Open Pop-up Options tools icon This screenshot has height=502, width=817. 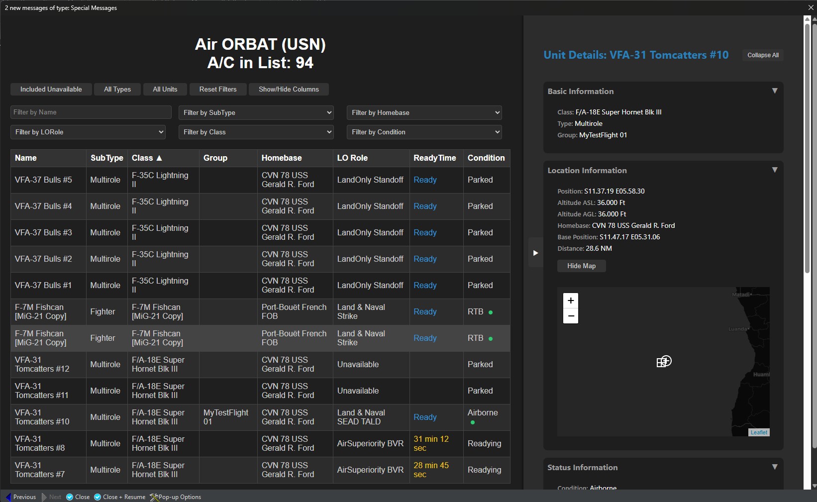pyautogui.click(x=154, y=497)
